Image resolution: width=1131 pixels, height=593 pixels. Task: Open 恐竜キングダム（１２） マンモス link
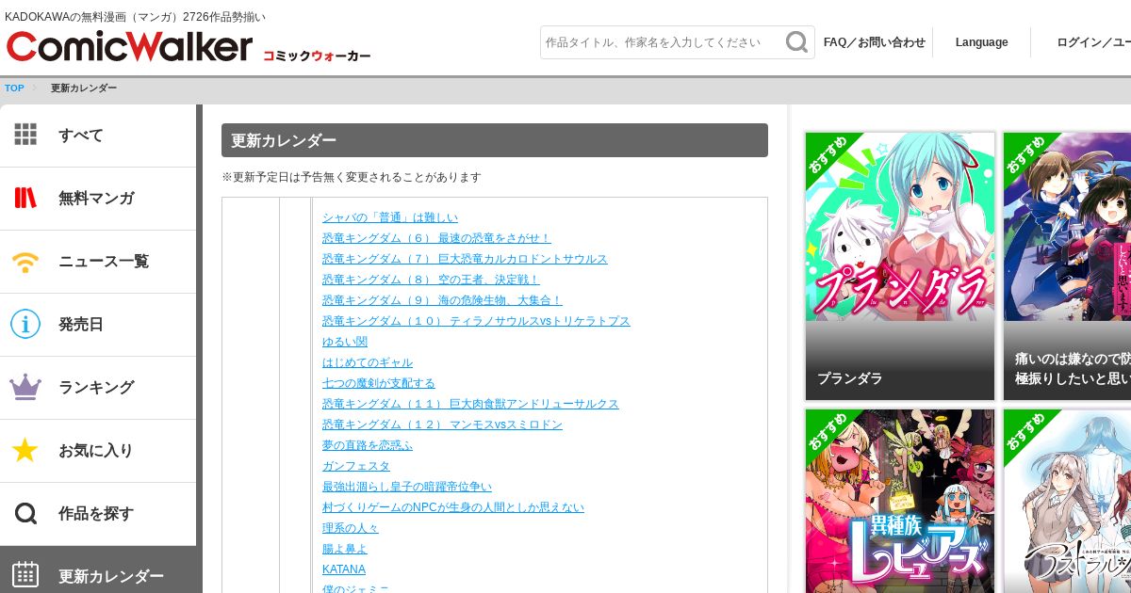click(442, 425)
